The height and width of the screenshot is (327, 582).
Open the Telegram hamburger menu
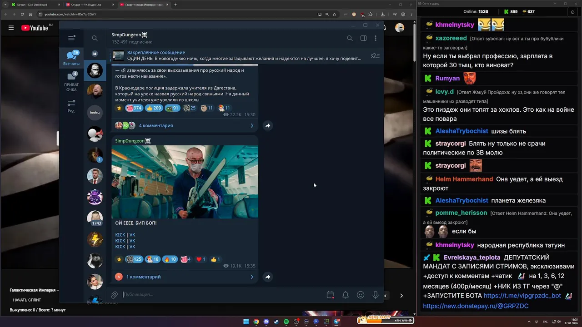[71, 38]
